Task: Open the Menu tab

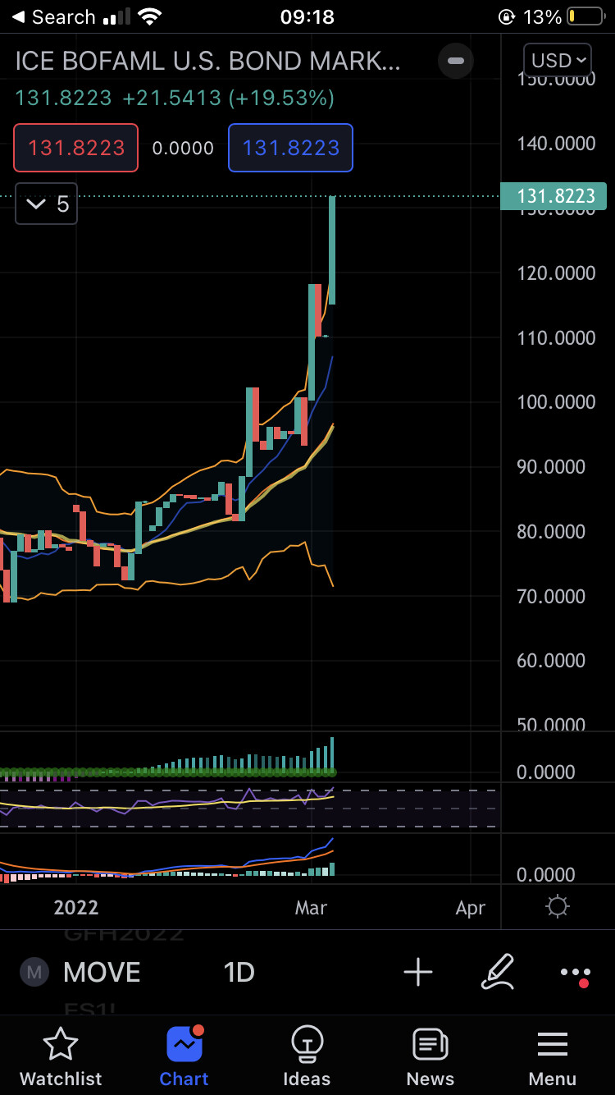Action: 553,1057
